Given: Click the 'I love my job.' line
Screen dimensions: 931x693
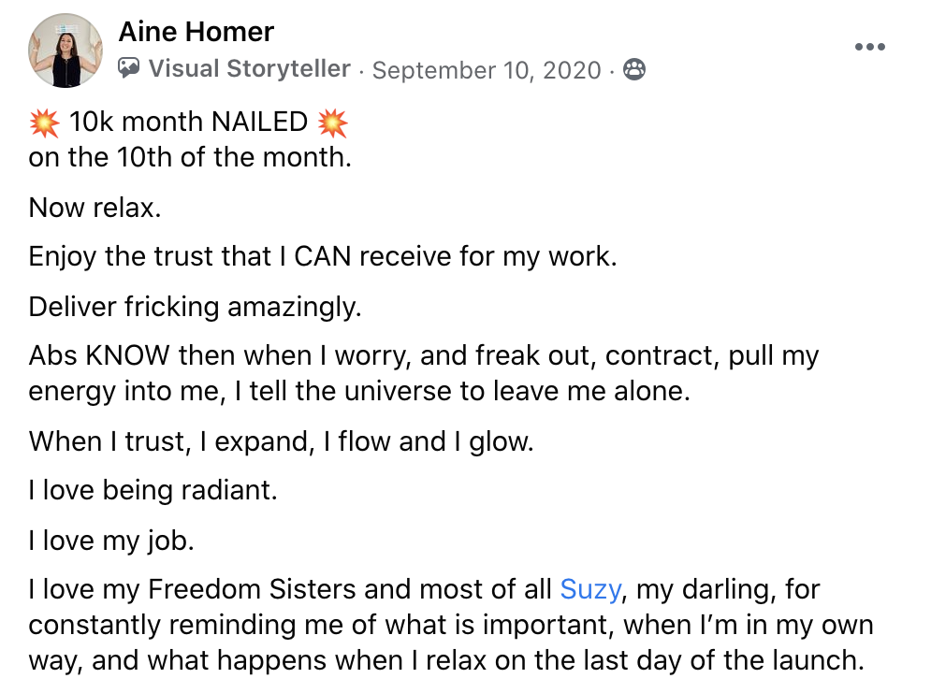Looking at the screenshot, I should [111, 541].
